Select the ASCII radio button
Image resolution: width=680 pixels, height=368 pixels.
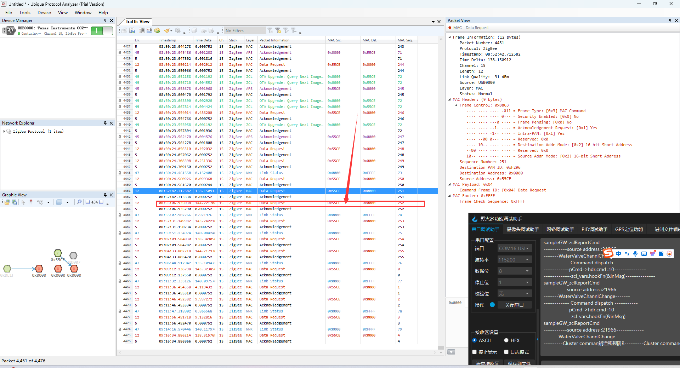475,340
